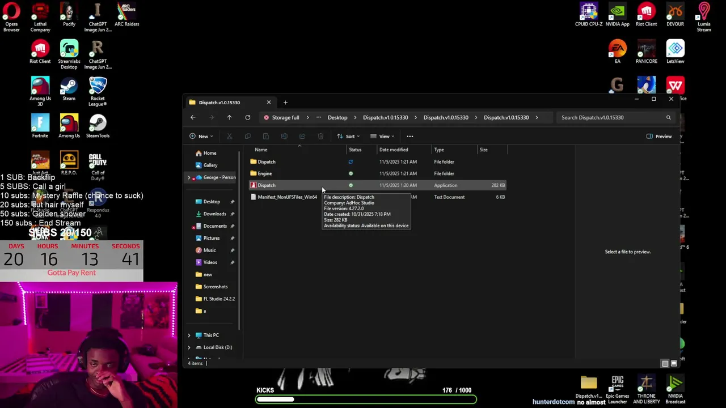Select the Engine folder row

coord(377,173)
